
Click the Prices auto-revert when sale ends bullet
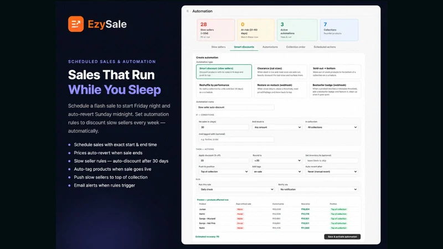tap(108, 153)
